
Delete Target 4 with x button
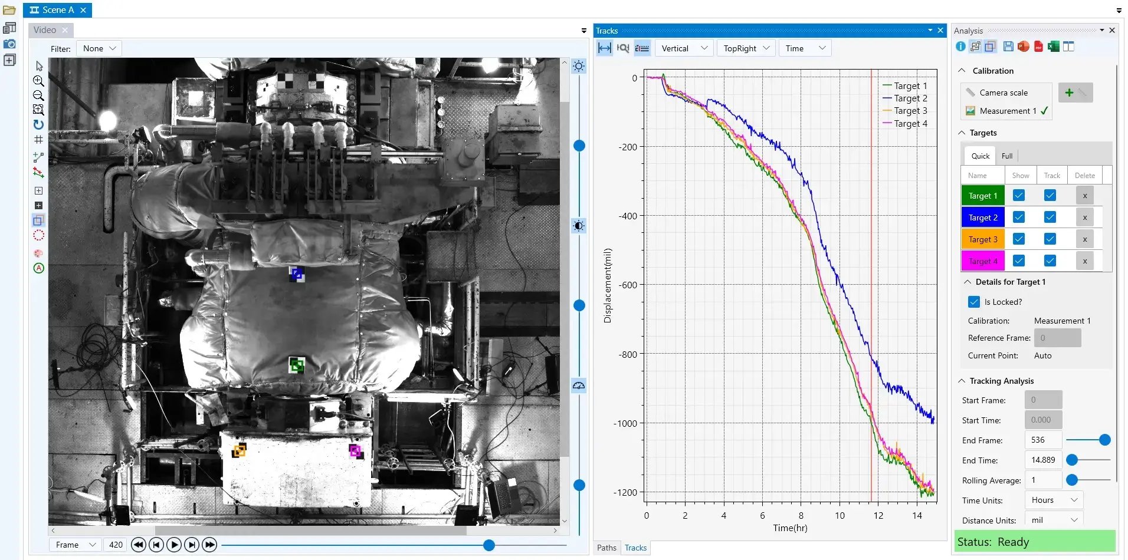1085,261
